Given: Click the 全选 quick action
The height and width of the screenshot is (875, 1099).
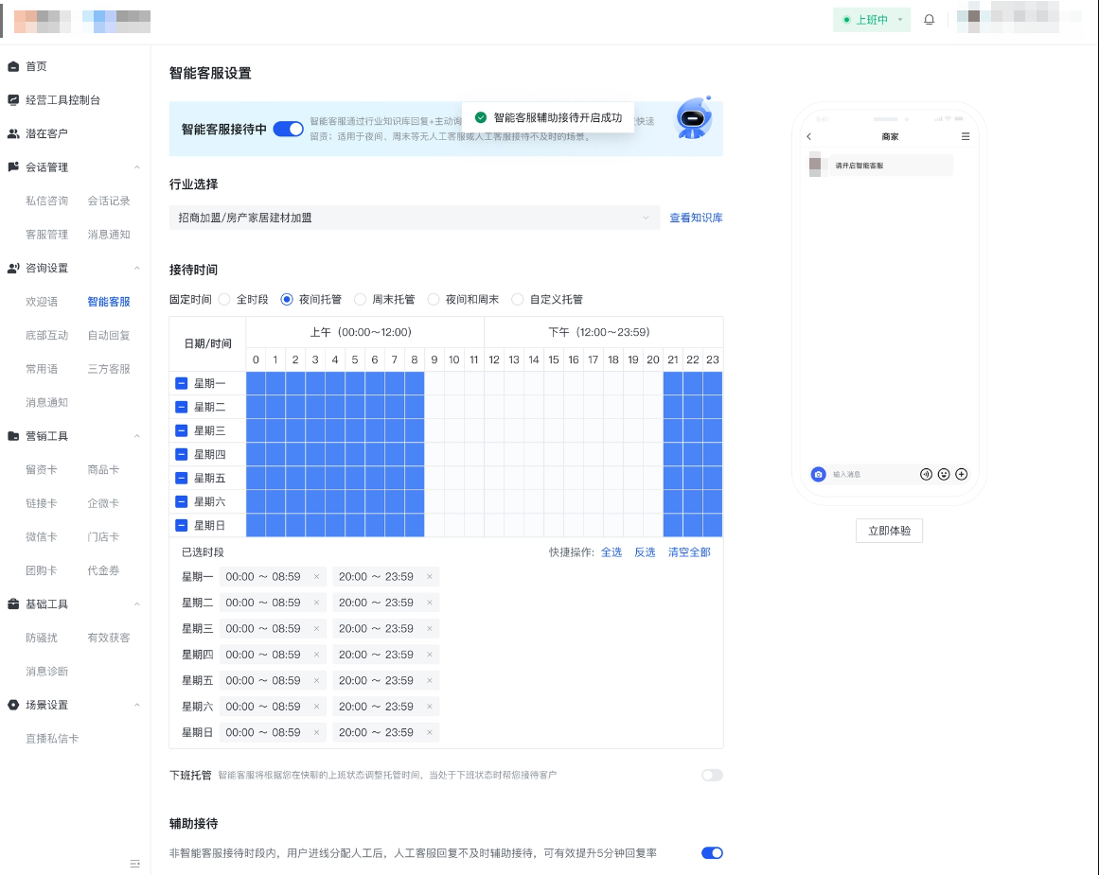Looking at the screenshot, I should click(612, 552).
